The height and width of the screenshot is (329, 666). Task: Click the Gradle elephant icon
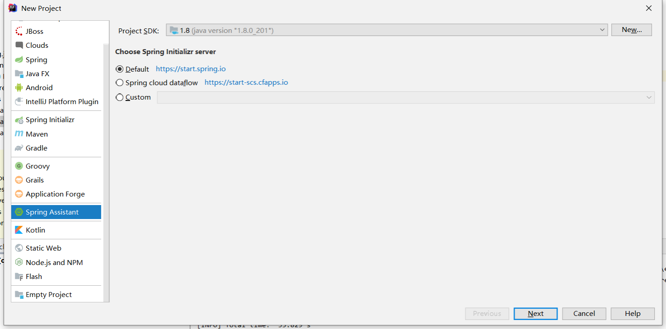19,148
